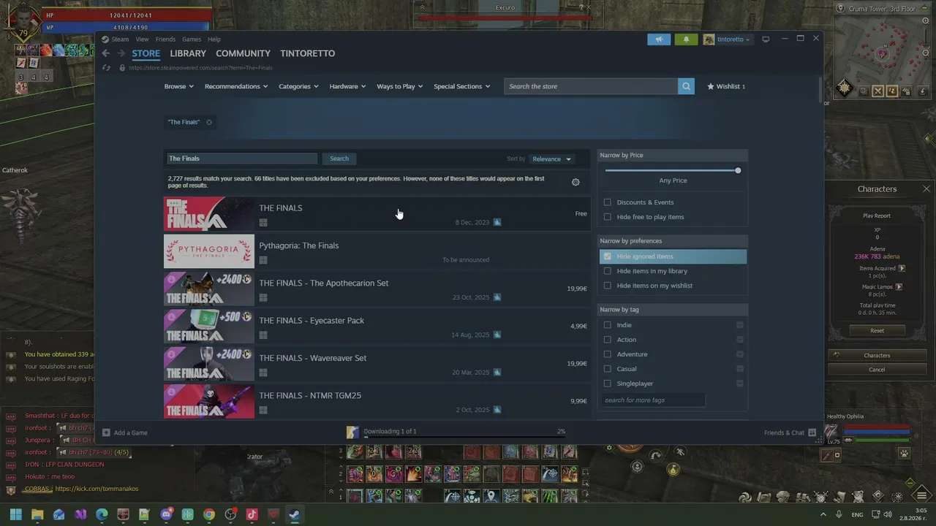Click Add a Game plus icon
This screenshot has width=936, height=526.
click(106, 432)
